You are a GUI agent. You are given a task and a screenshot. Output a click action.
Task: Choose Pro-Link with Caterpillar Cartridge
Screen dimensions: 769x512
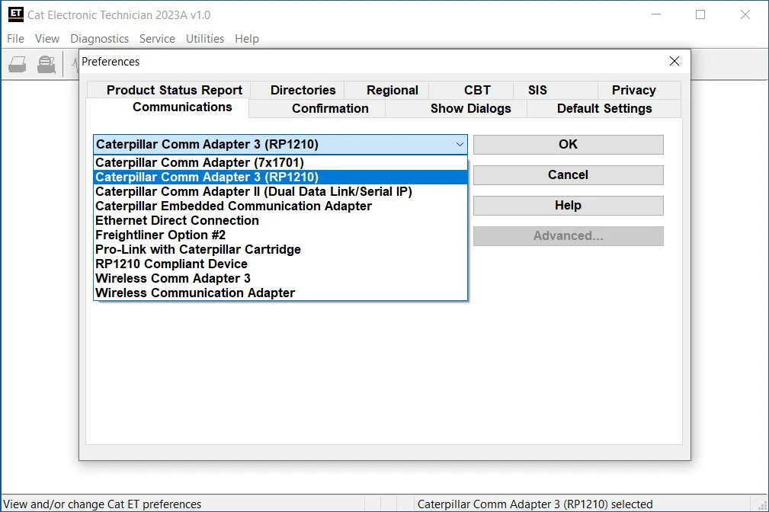click(280, 250)
